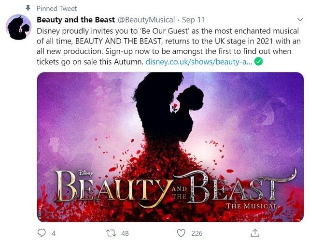The height and width of the screenshot is (241, 309).
Task: Open the musical poster image
Action: pyautogui.click(x=170, y=147)
